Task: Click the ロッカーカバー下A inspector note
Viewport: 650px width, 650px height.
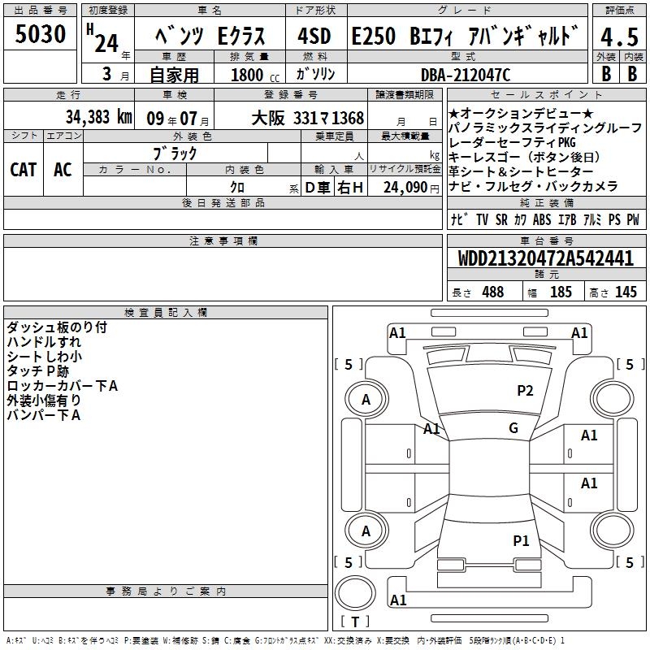Action: click(x=63, y=386)
